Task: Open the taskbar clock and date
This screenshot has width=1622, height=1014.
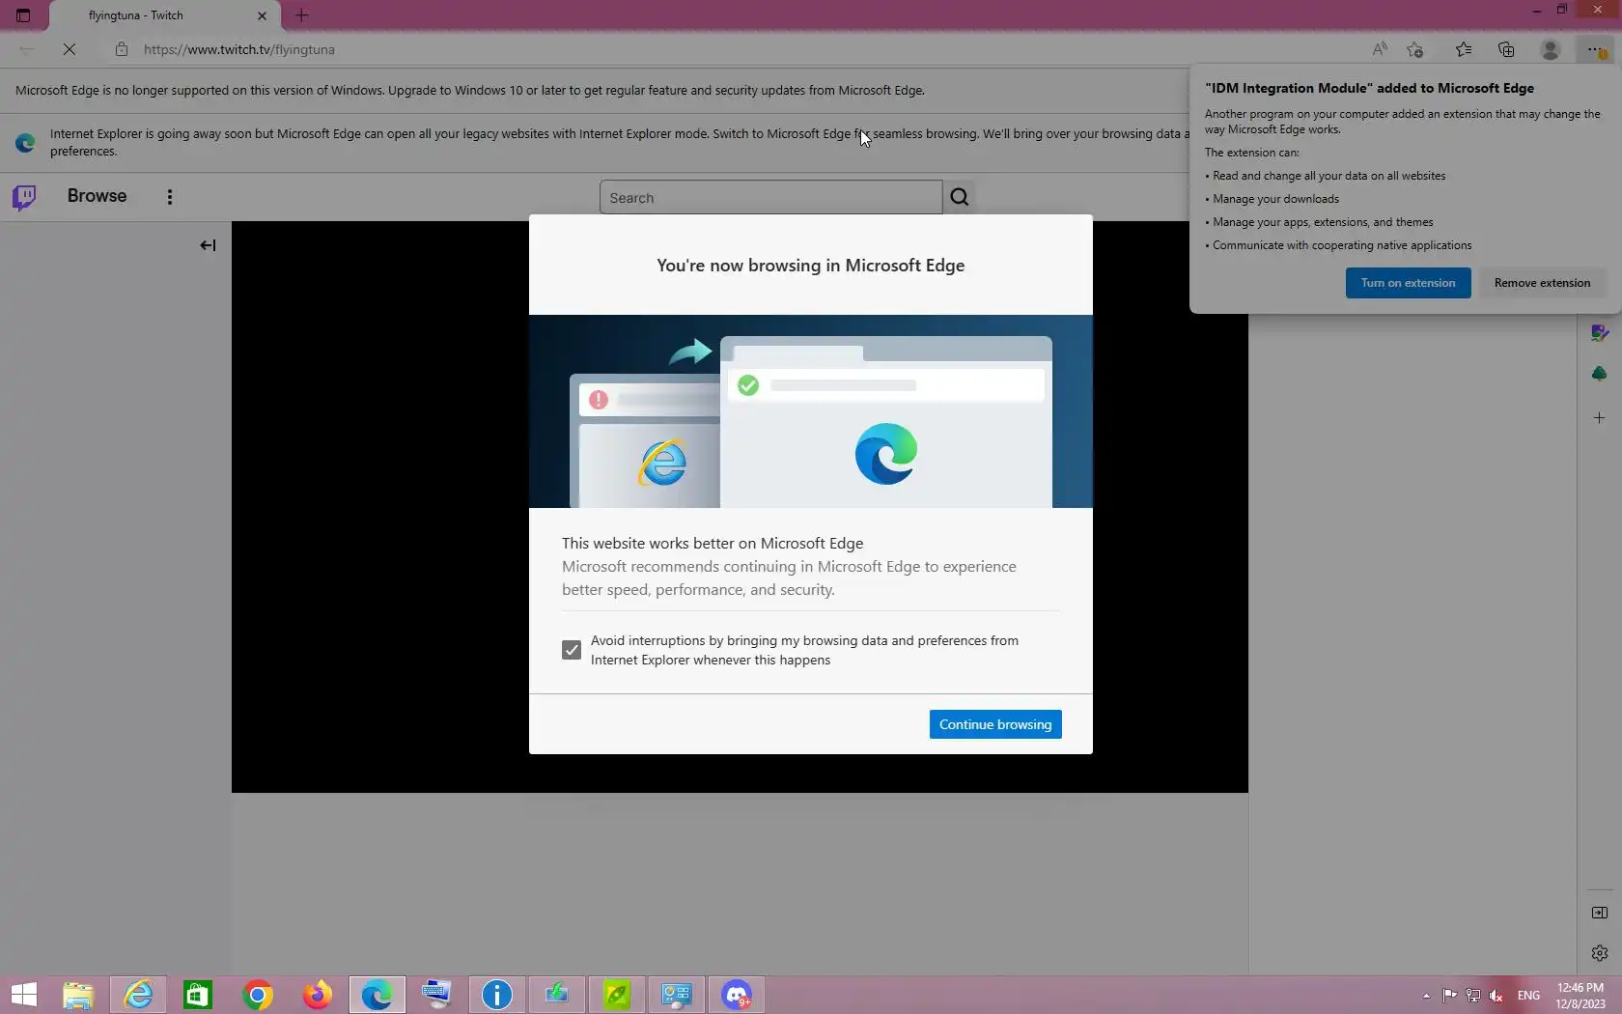Action: [x=1580, y=996]
